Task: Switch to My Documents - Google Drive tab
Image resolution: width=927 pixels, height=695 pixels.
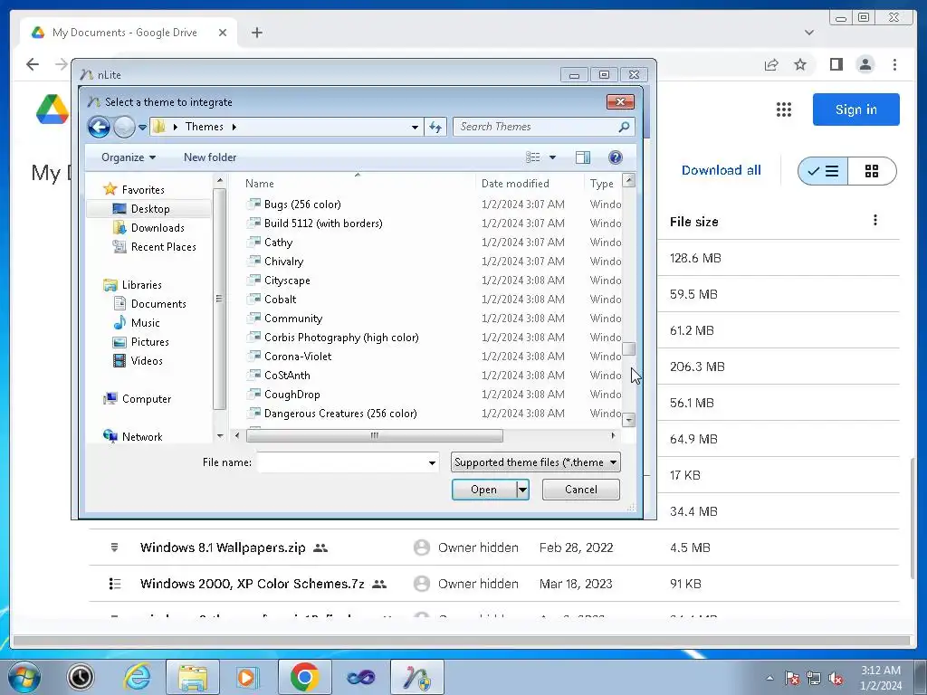Action: coord(129,33)
